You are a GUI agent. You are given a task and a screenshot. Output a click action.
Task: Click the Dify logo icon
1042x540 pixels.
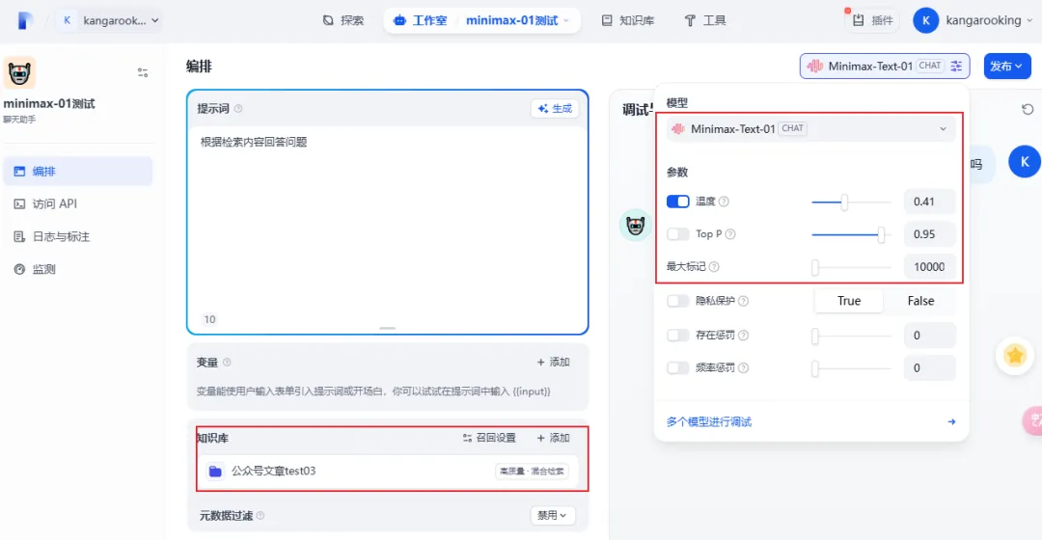point(24,20)
